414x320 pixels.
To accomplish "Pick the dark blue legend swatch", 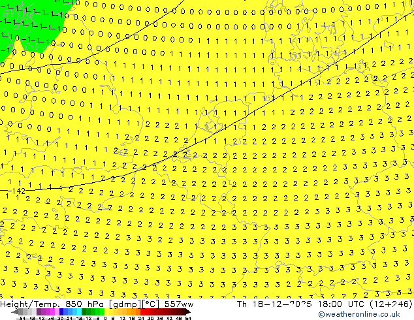I will (61, 312).
